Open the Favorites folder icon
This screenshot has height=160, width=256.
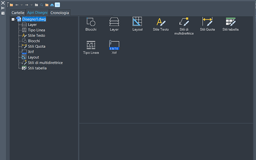pyautogui.click(x=47, y=5)
